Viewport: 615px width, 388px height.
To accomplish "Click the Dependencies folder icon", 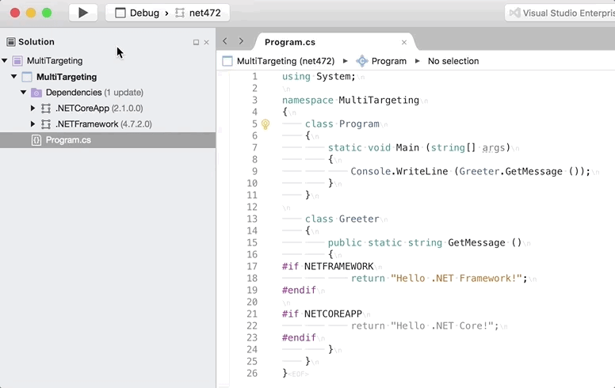I will tap(36, 93).
